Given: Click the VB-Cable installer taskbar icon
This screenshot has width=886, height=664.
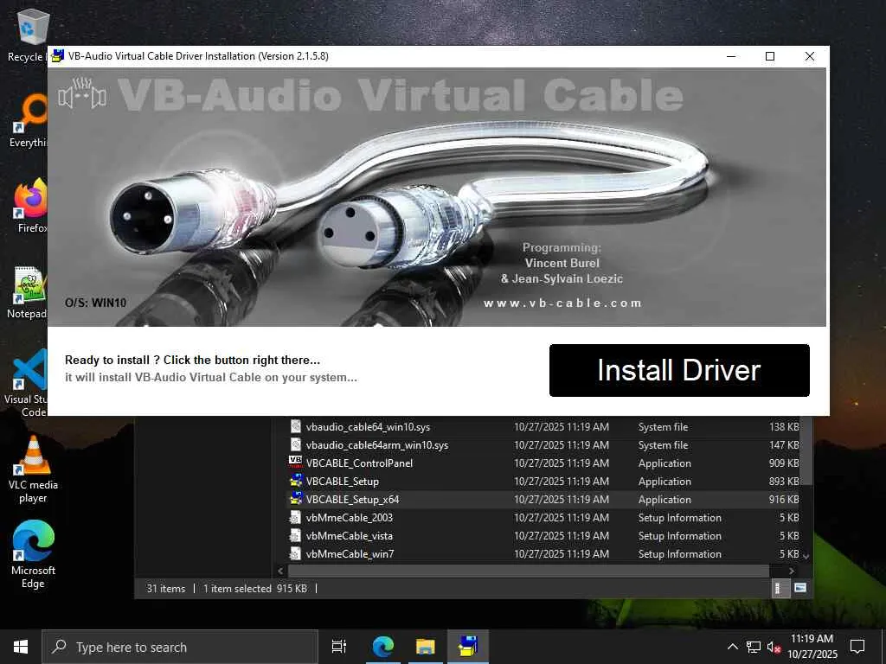Looking at the screenshot, I should 468,647.
